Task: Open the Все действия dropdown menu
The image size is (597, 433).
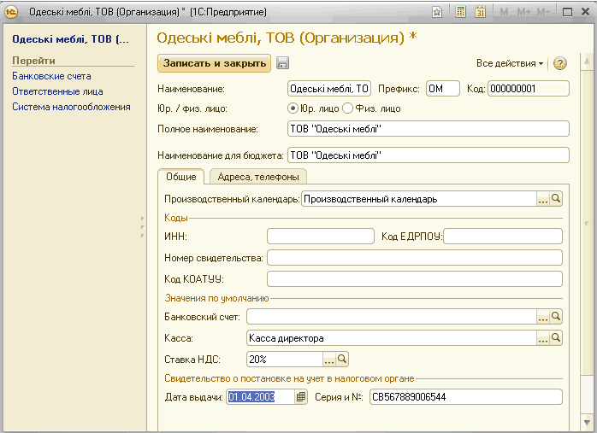Action: point(510,63)
